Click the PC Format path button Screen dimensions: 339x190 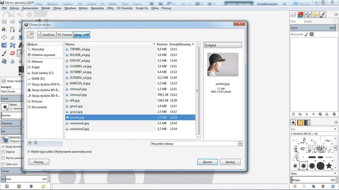65,35
